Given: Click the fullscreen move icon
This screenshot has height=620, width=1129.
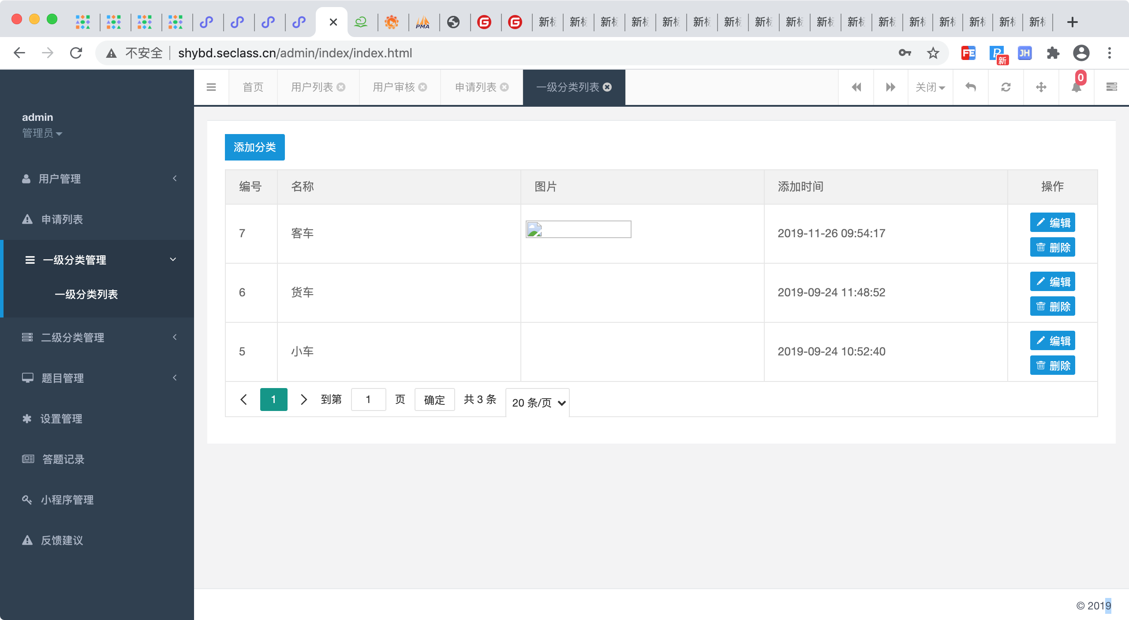Looking at the screenshot, I should coord(1041,87).
